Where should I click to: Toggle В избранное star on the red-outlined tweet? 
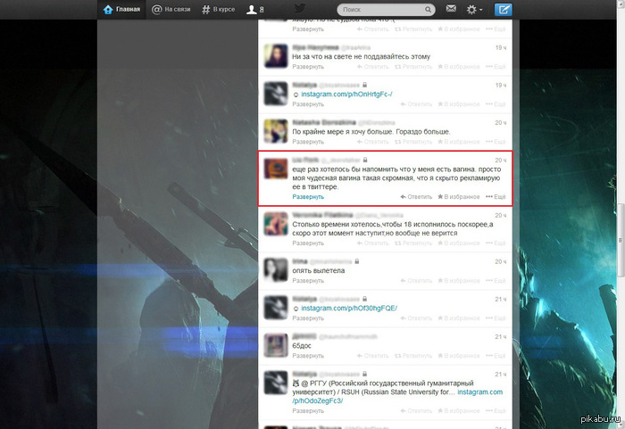point(458,195)
